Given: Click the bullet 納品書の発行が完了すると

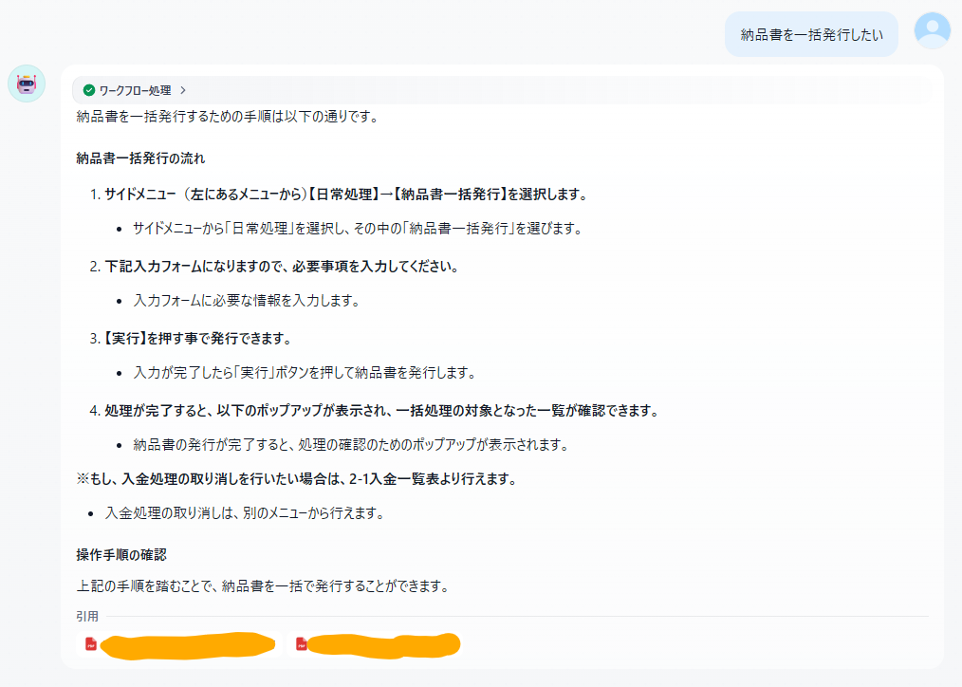Looking at the screenshot, I should coord(351,445).
